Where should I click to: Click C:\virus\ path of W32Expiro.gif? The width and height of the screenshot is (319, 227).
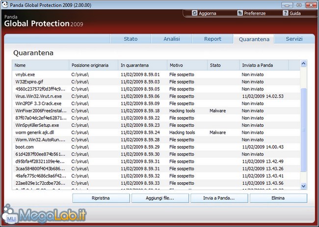point(80,82)
